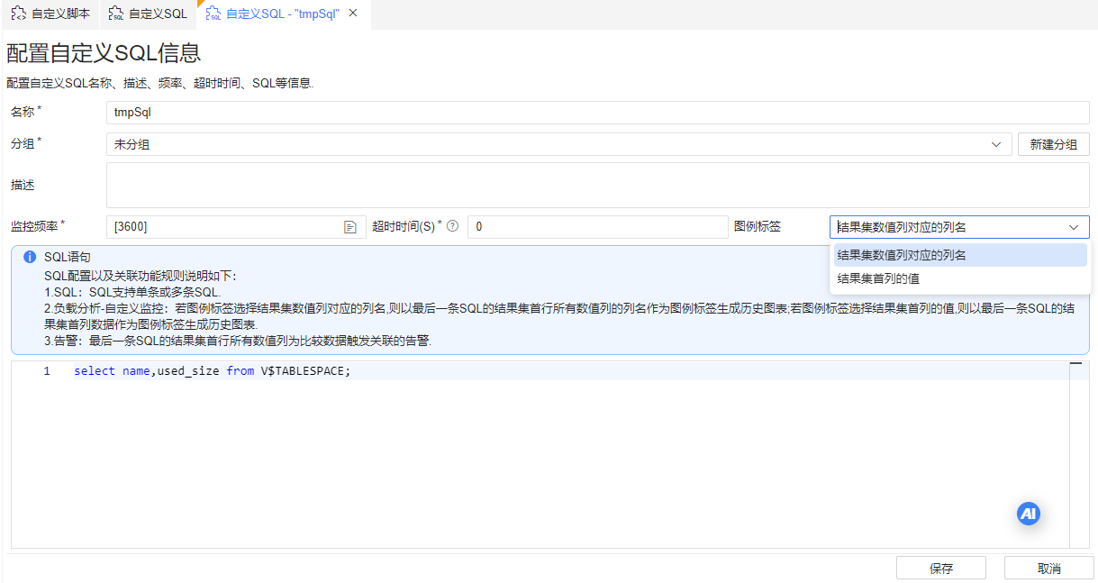Switch to the 自定义脚本 tab
The image size is (1098, 583).
[50, 14]
